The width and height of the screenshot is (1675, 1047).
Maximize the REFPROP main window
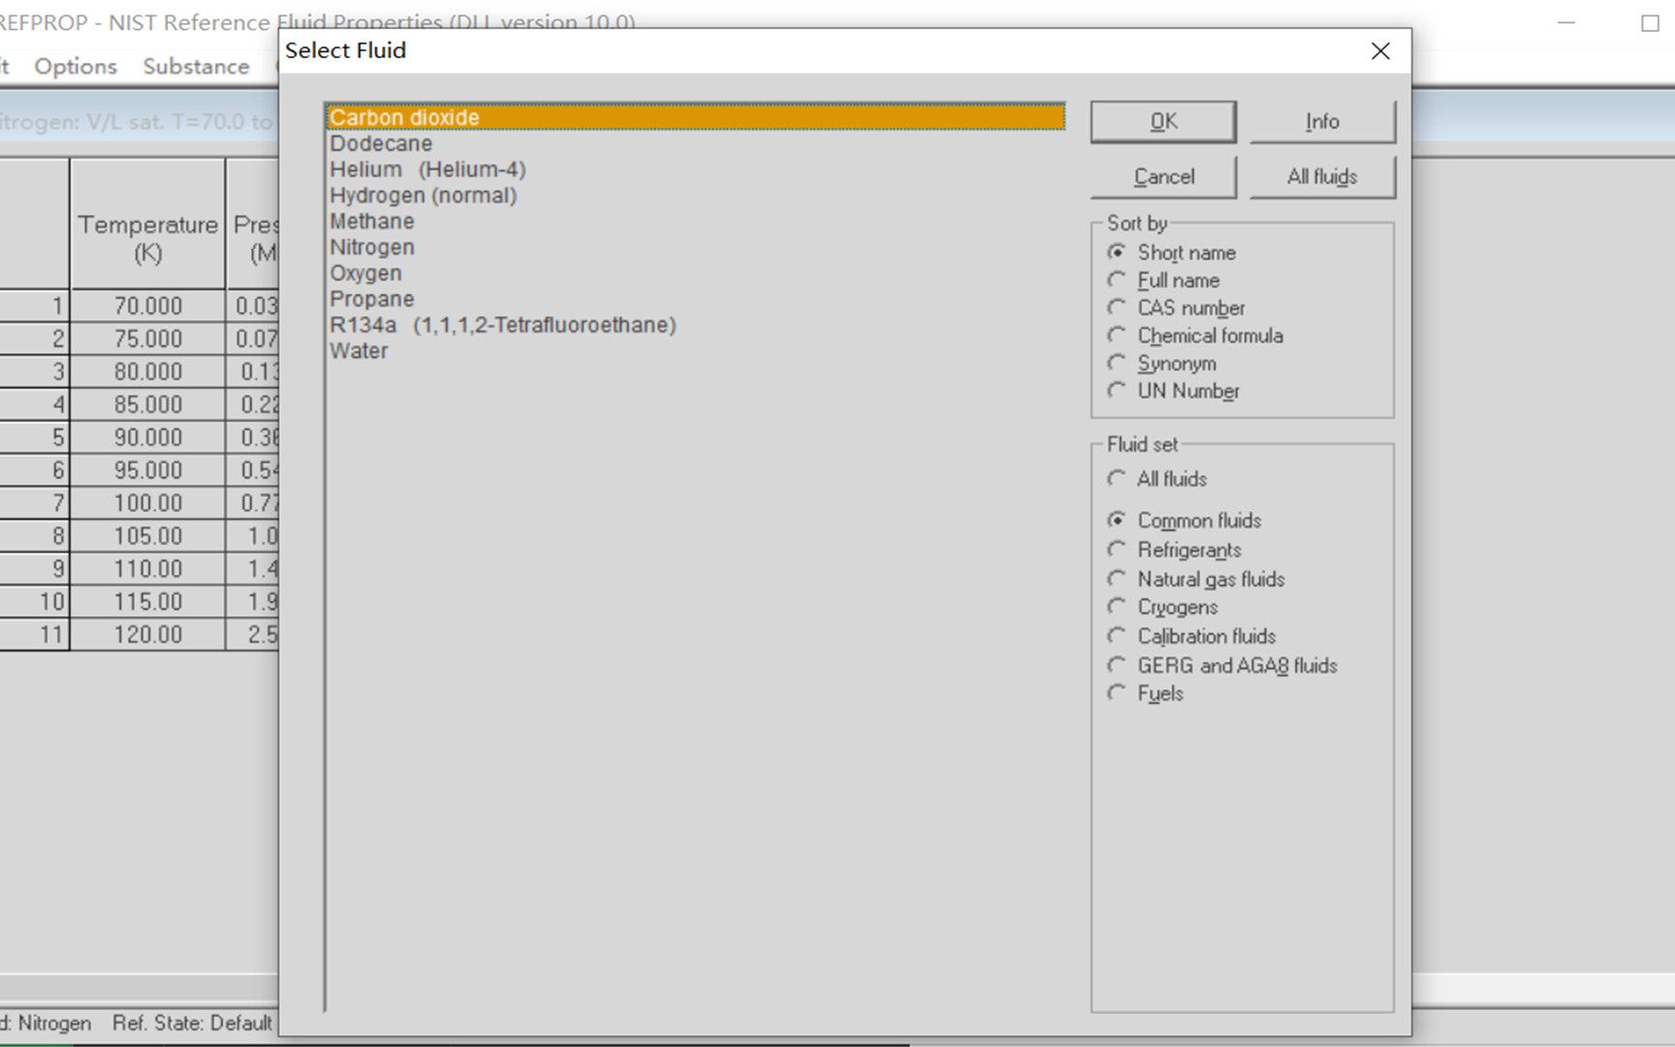click(x=1650, y=23)
